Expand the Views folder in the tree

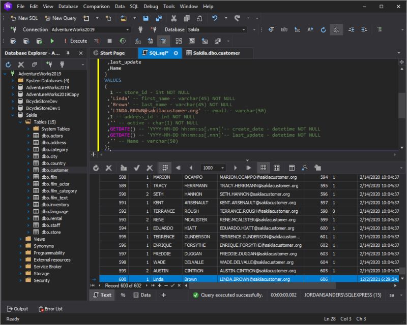coord(21,239)
